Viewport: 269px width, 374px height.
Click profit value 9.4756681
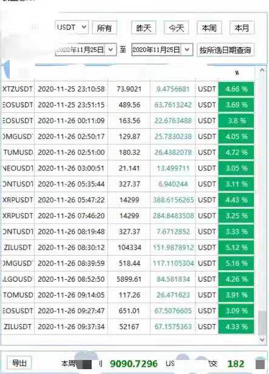173,89
